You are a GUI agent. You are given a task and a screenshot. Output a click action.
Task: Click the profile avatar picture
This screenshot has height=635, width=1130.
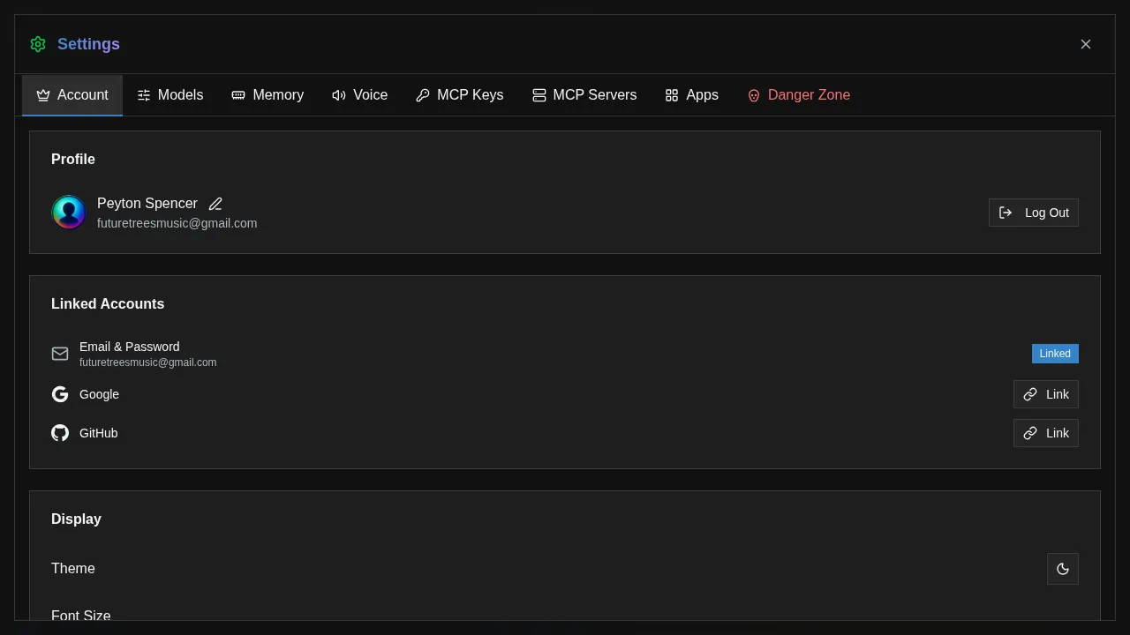pyautogui.click(x=69, y=213)
